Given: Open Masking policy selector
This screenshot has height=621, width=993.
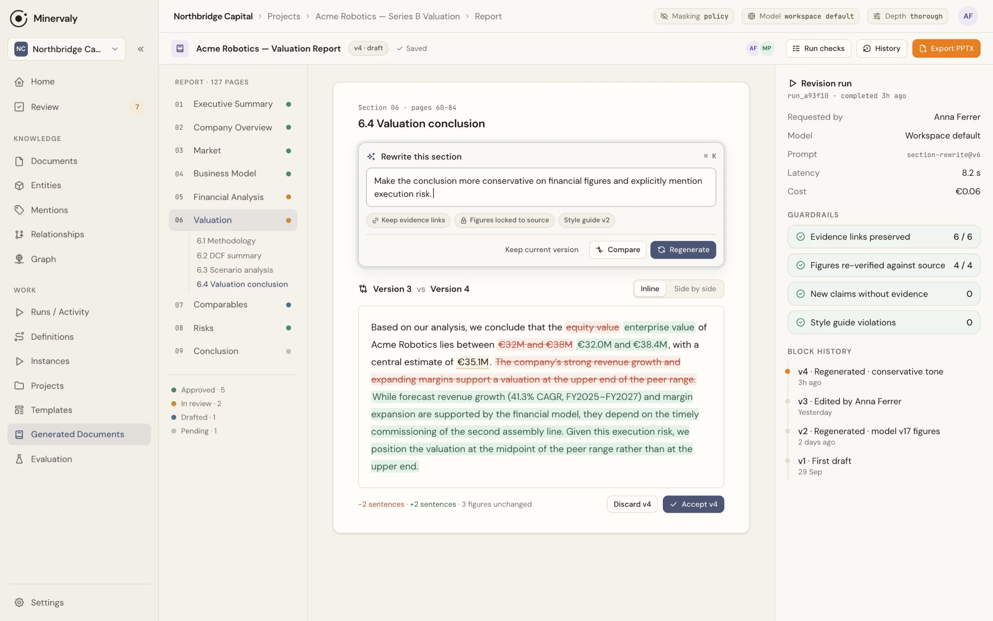Looking at the screenshot, I should [694, 16].
